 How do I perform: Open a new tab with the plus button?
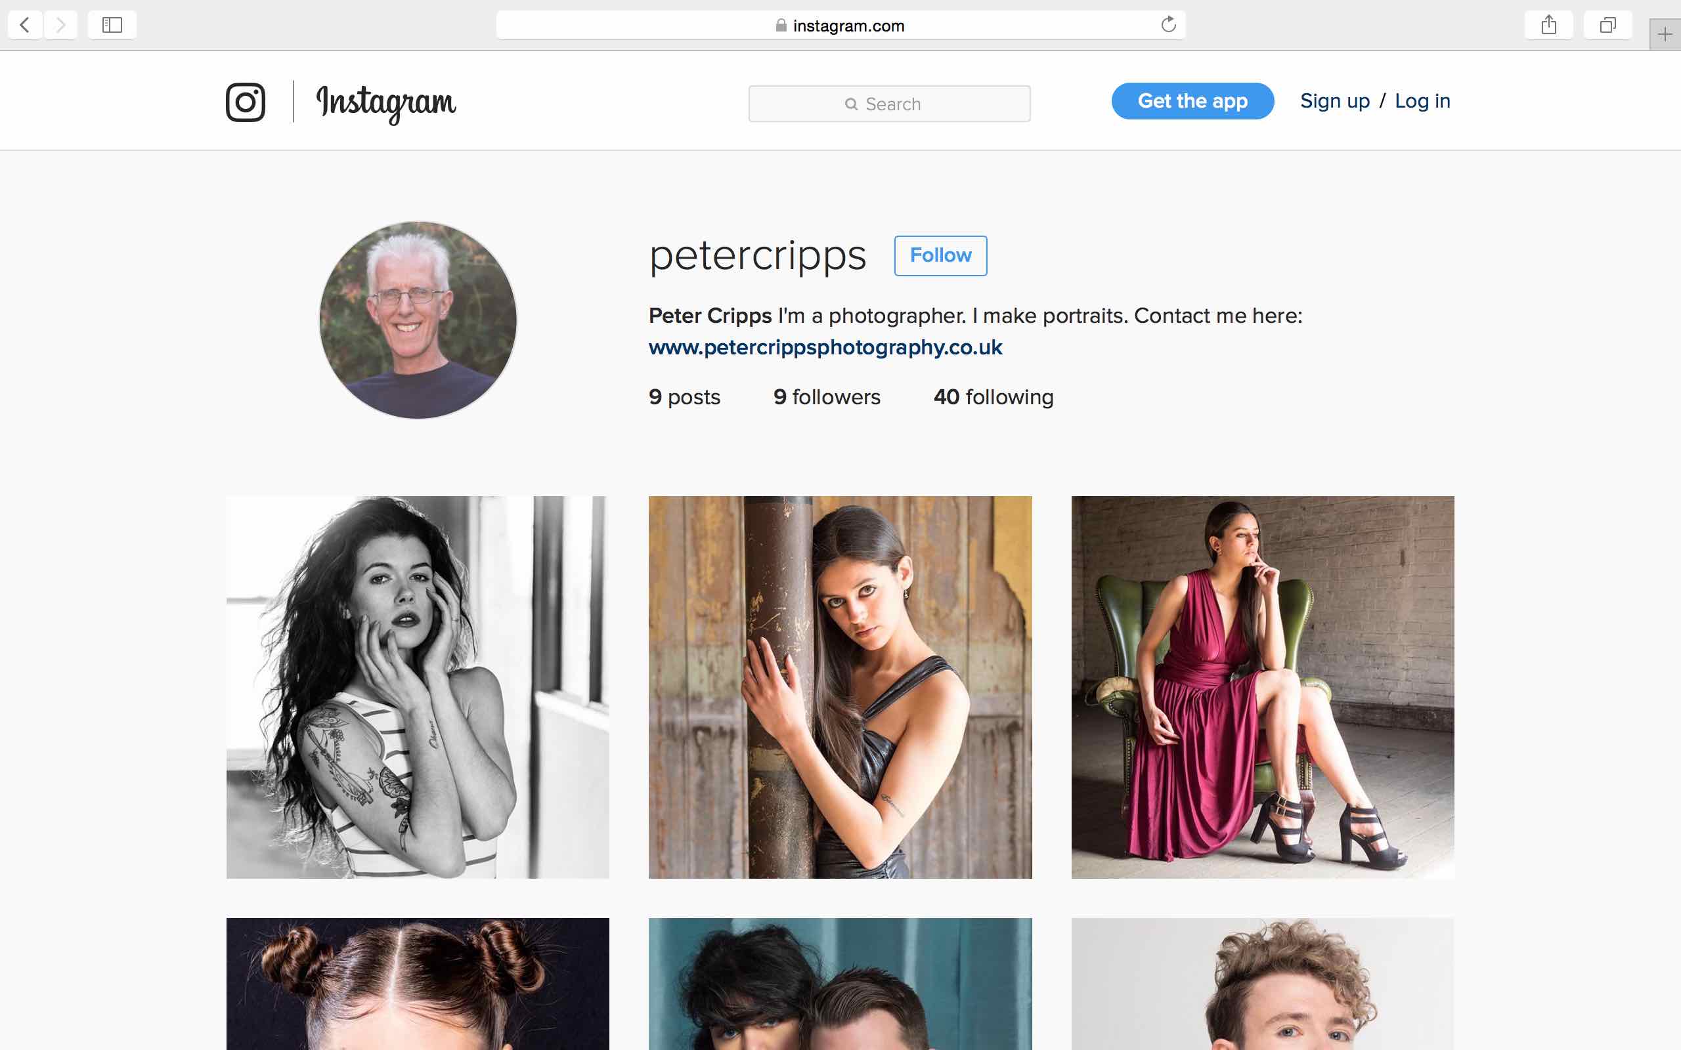coord(1666,32)
